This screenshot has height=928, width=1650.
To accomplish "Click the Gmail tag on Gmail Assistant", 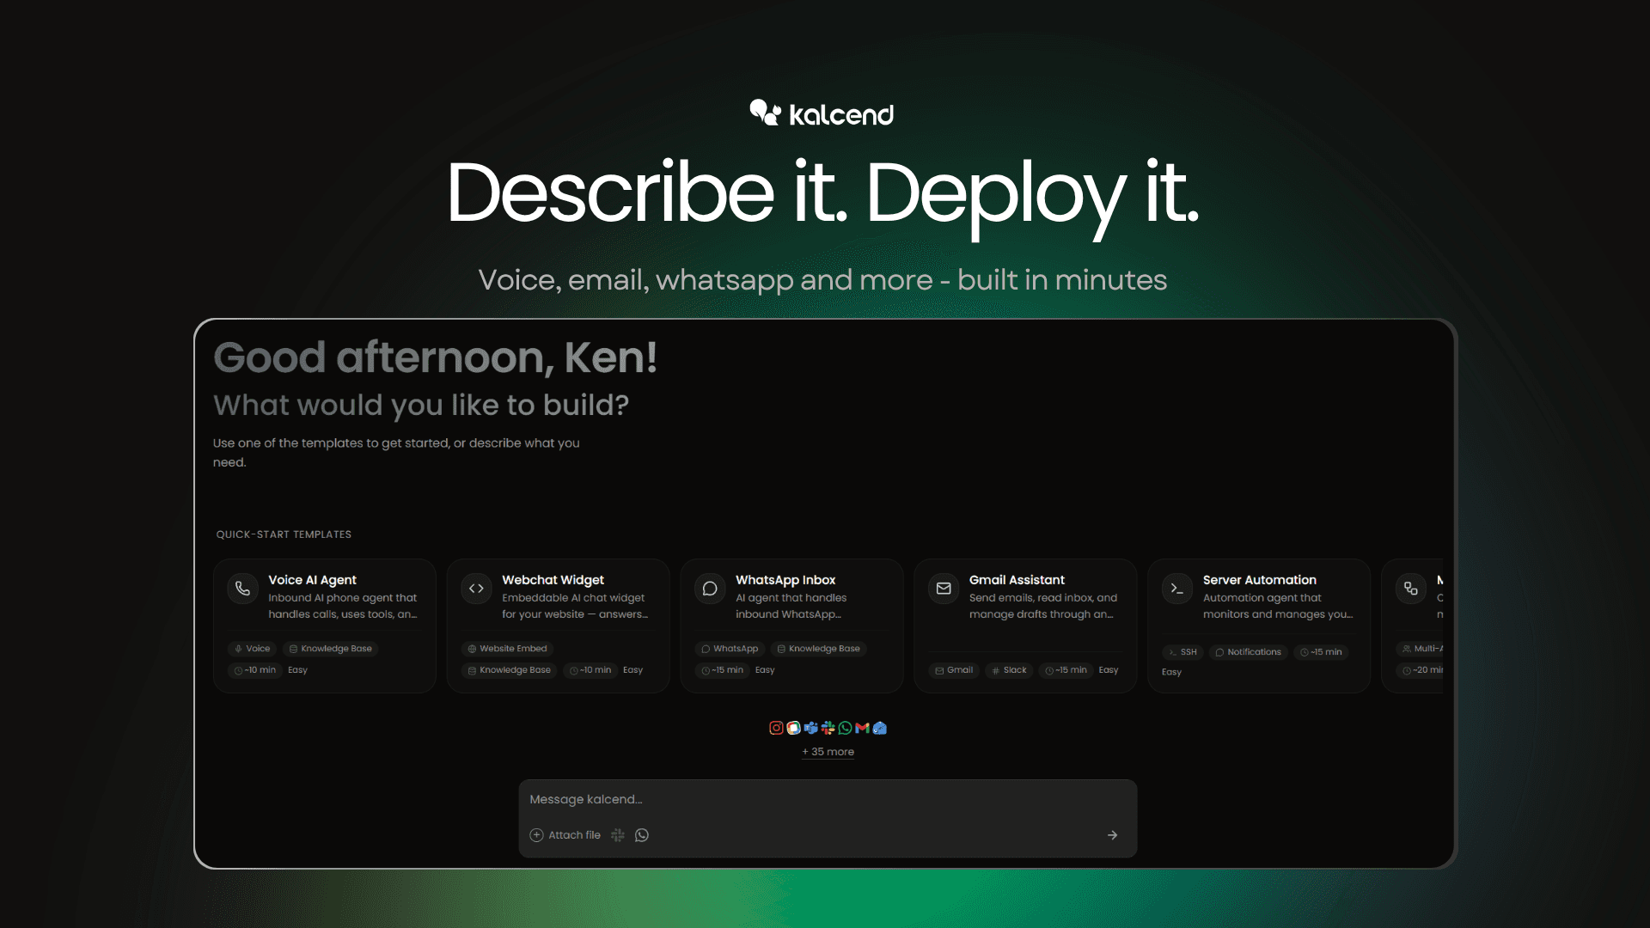I will point(954,670).
